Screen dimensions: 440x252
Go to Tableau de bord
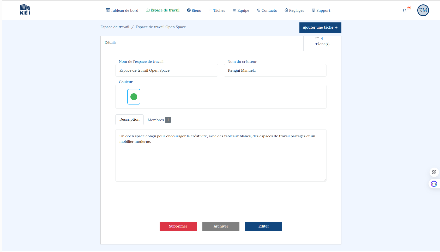coord(122,10)
